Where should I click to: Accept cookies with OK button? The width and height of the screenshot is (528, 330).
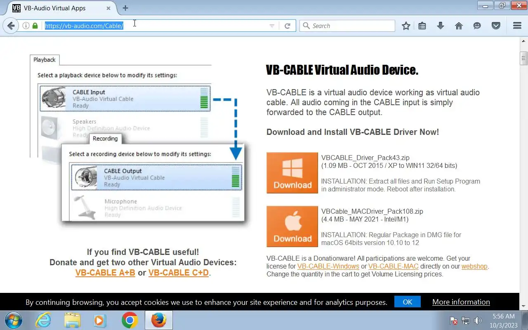(x=408, y=302)
